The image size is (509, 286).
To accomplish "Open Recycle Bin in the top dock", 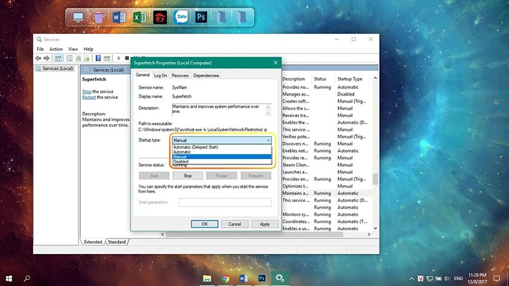I will [x=98, y=17].
